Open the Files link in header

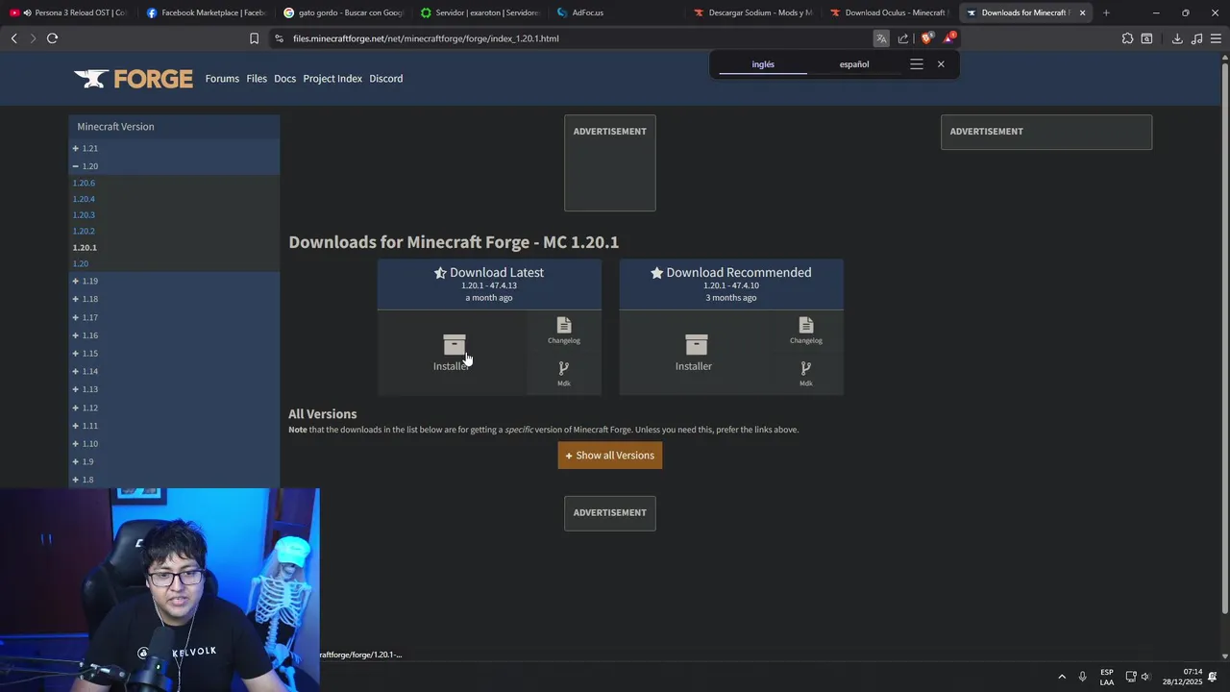[x=257, y=79]
